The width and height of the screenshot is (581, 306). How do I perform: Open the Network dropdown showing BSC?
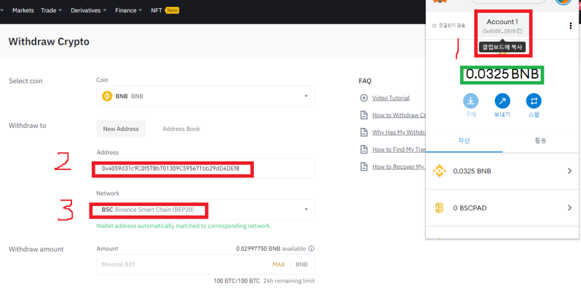tap(205, 210)
